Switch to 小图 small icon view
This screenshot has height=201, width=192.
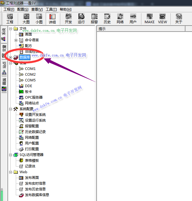[x=39, y=19]
